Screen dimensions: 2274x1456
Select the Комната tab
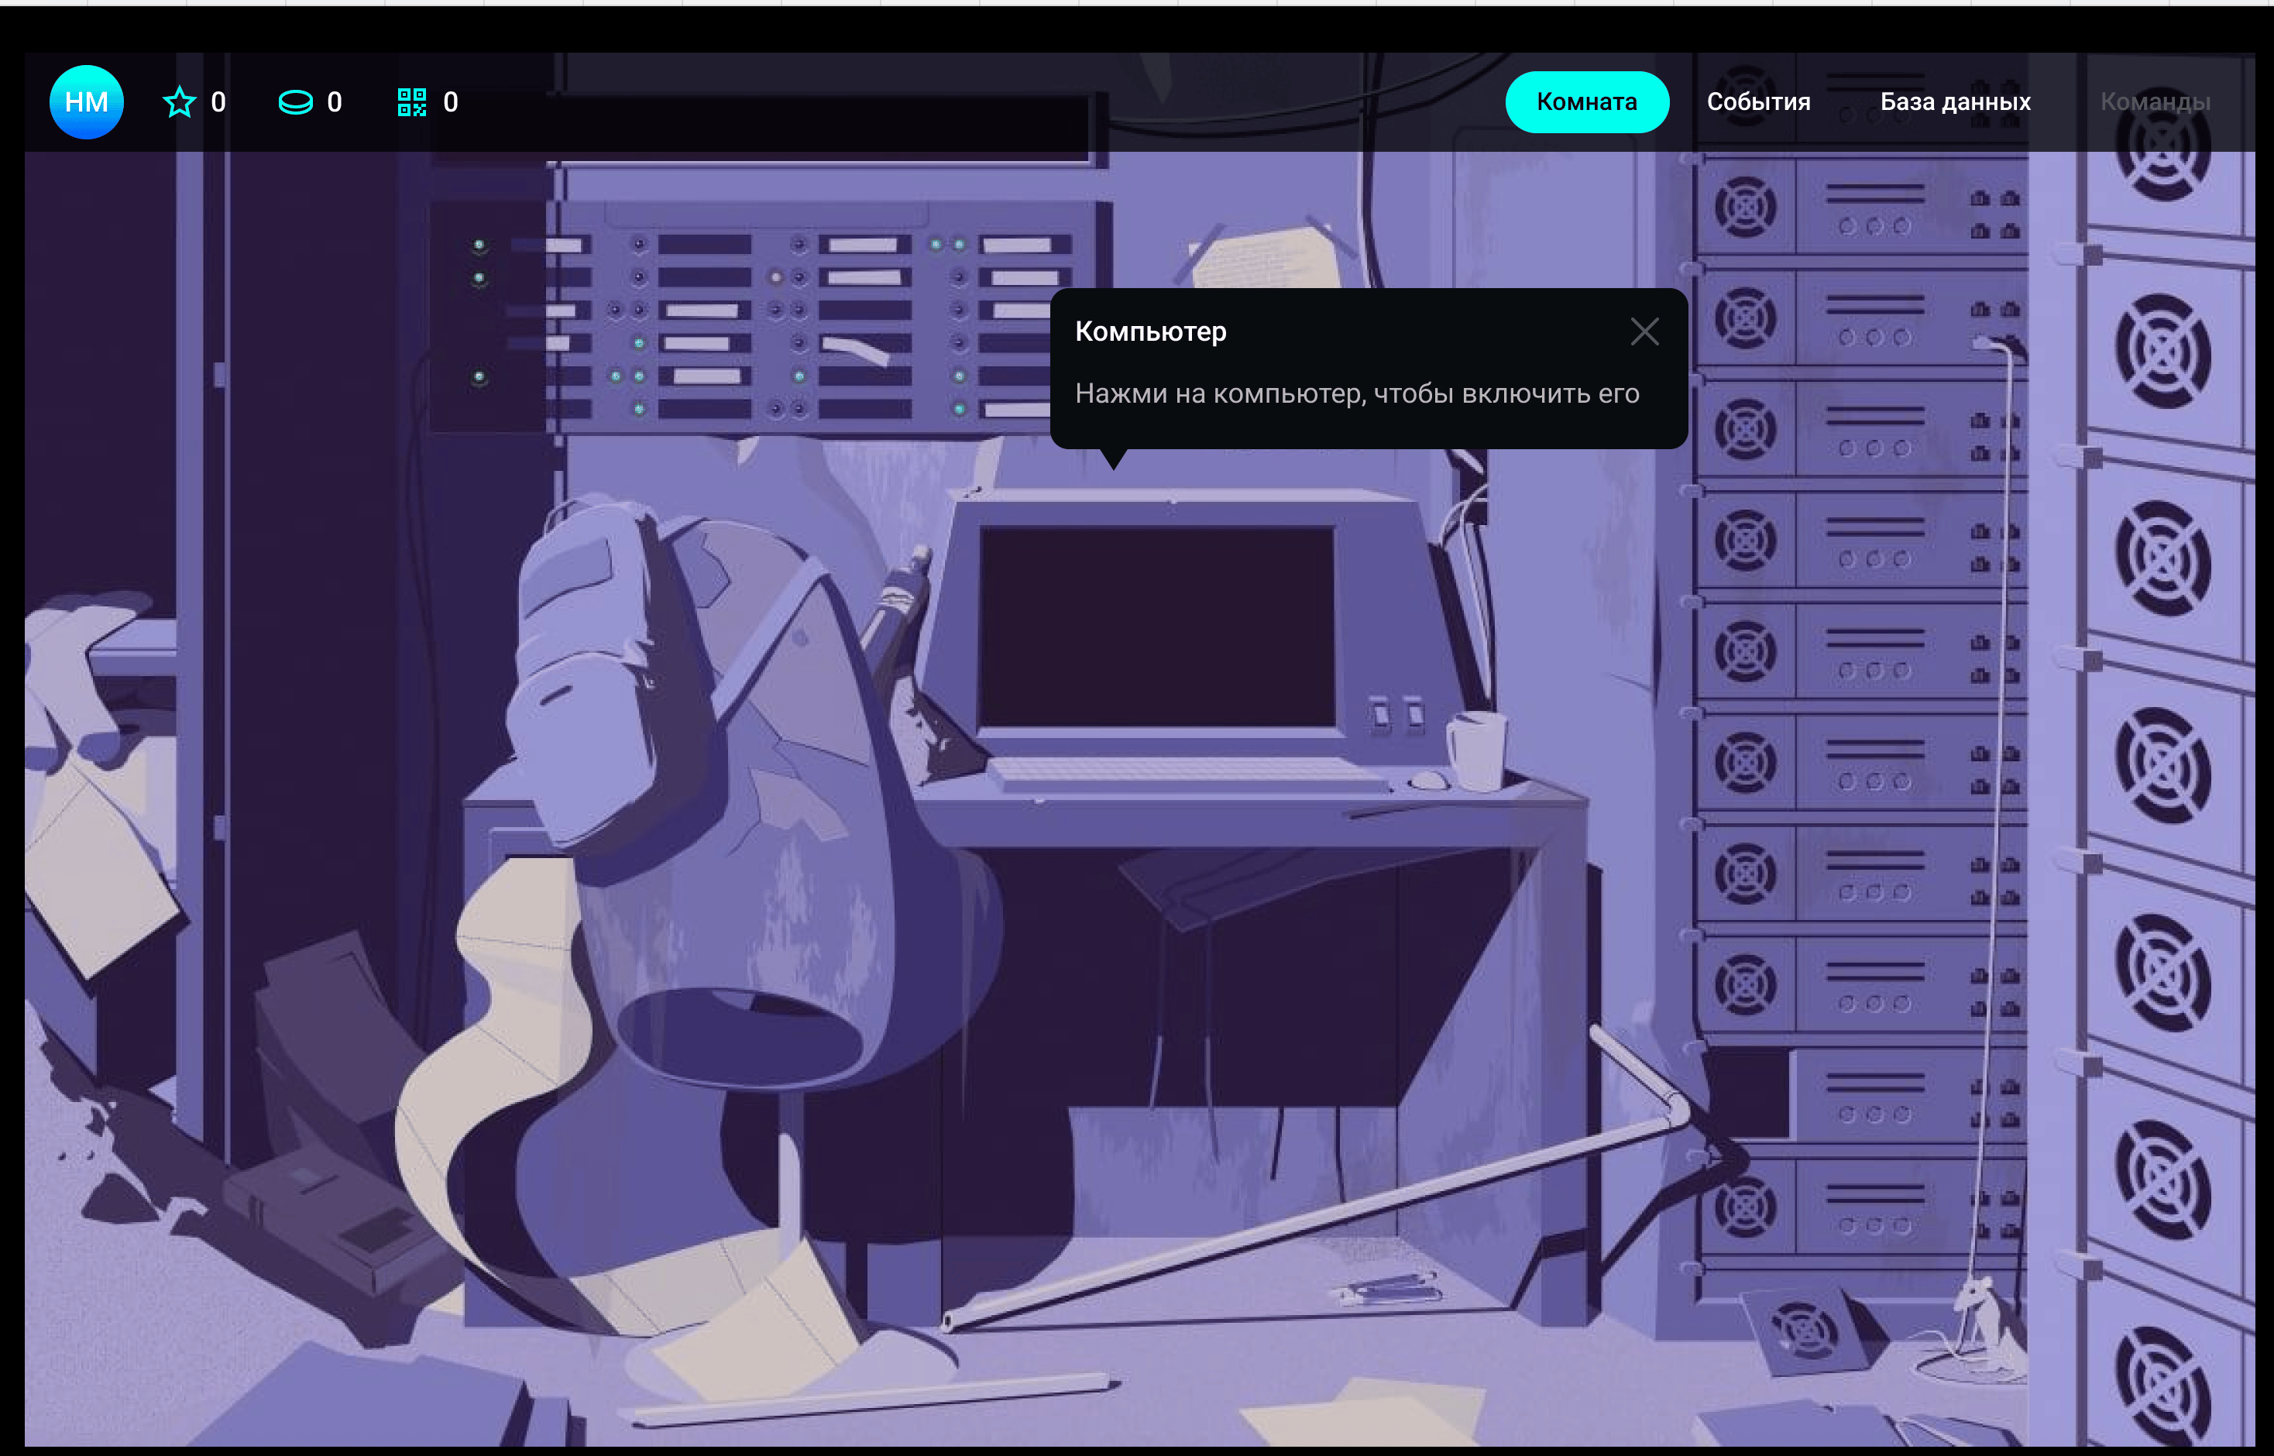point(1585,102)
